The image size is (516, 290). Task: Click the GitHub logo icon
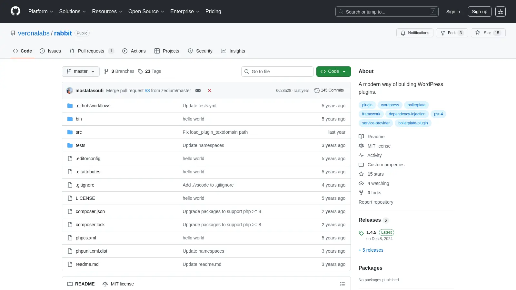15,11
